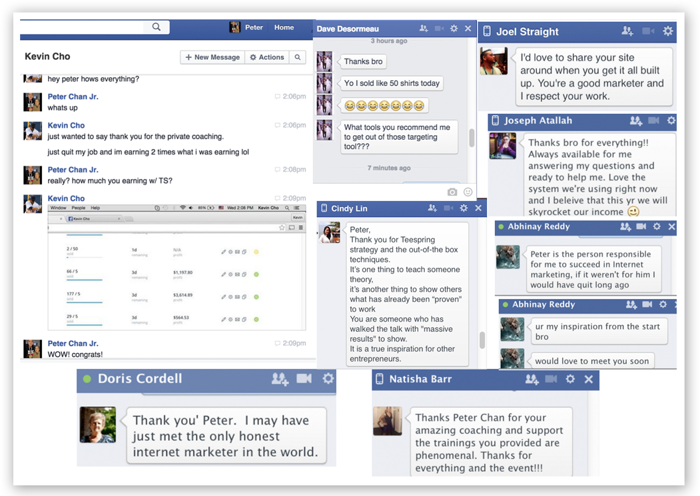Open settings gear in Doris Cordell chat

coord(328,379)
